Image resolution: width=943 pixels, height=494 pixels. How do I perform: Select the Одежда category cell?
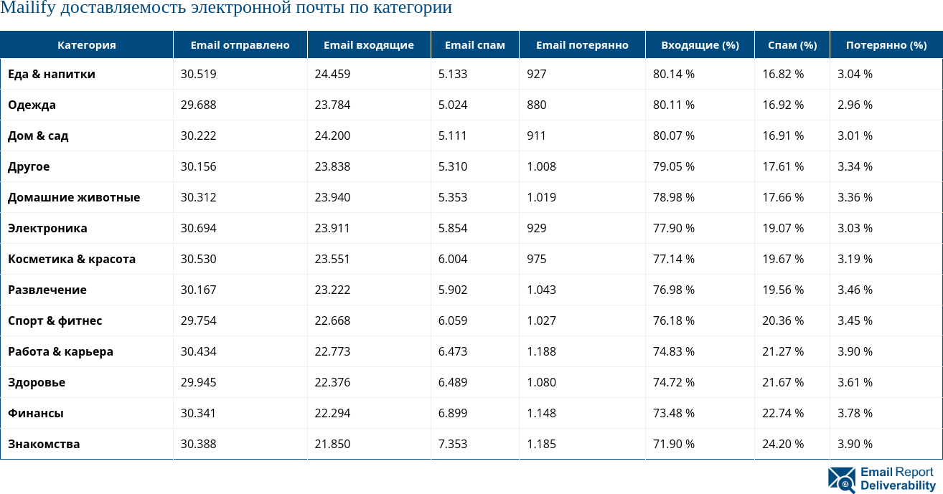click(x=32, y=105)
